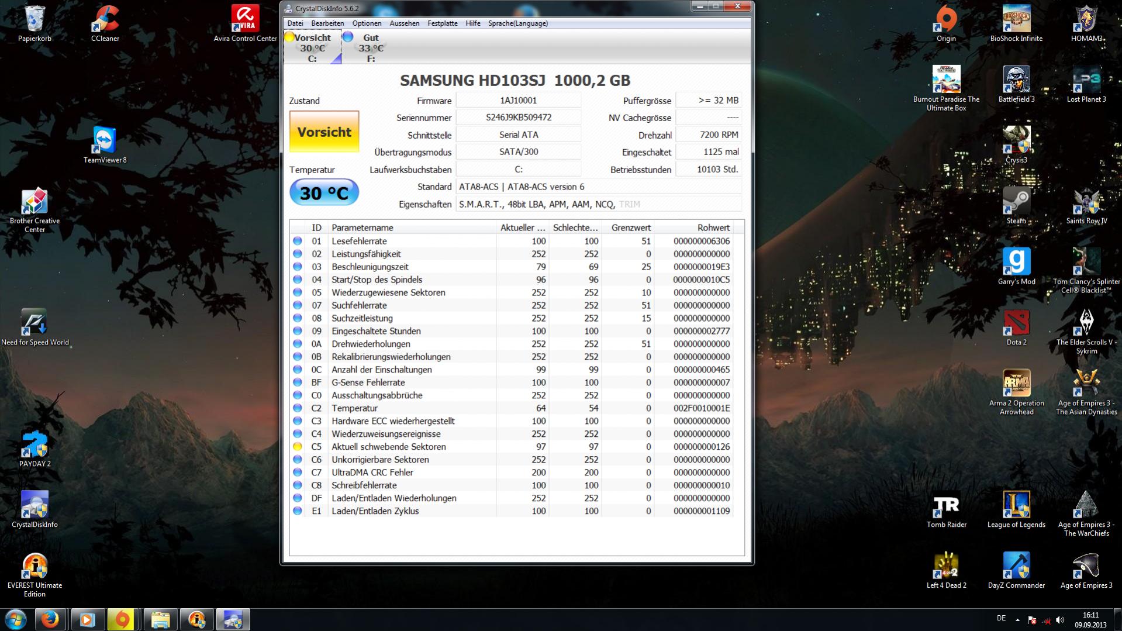This screenshot has width=1122, height=631.
Task: Select the Tomb Raider shortcut
Action: pos(946,509)
